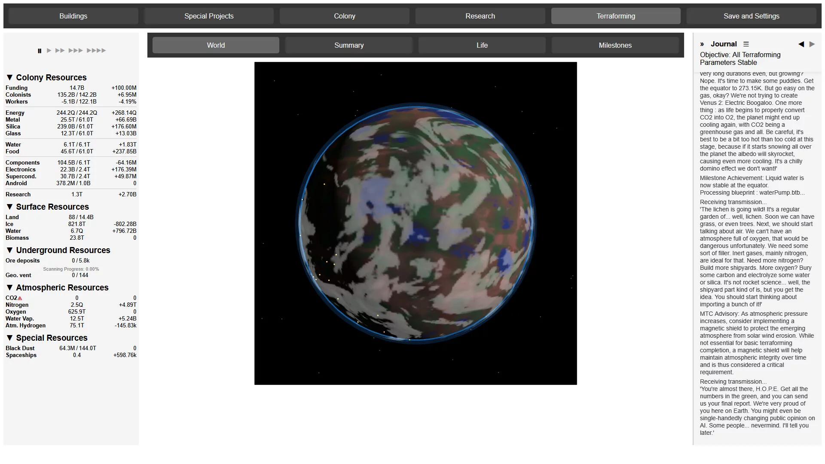The image size is (825, 464).
Task: Switch to the Summary subtab
Action: [349, 45]
